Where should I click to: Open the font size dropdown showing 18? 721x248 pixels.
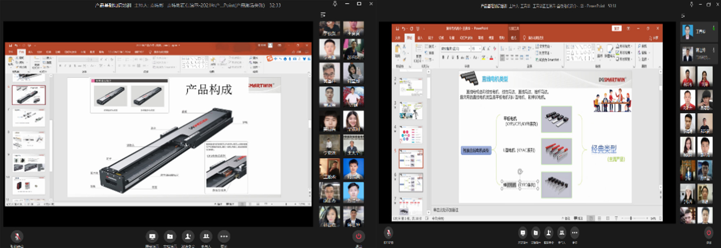pos(480,49)
